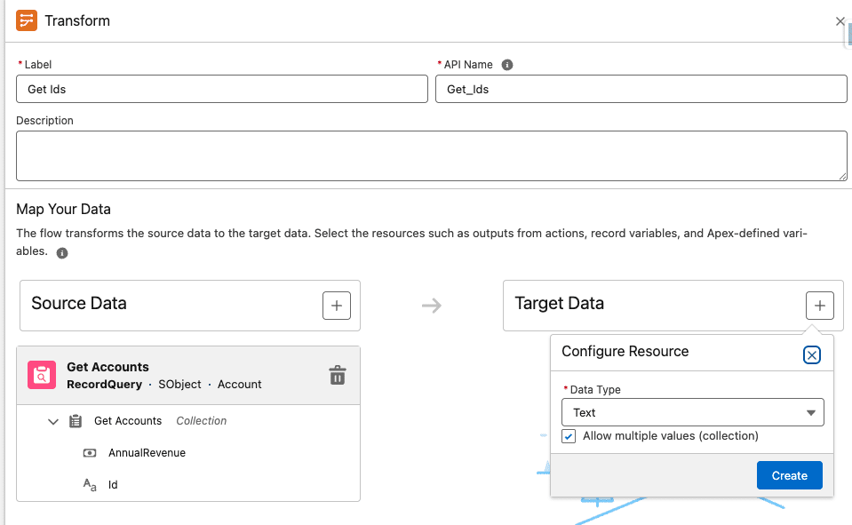Click the Map Your Data info icon
Viewport: 852px width, 525px height.
pyautogui.click(x=62, y=252)
